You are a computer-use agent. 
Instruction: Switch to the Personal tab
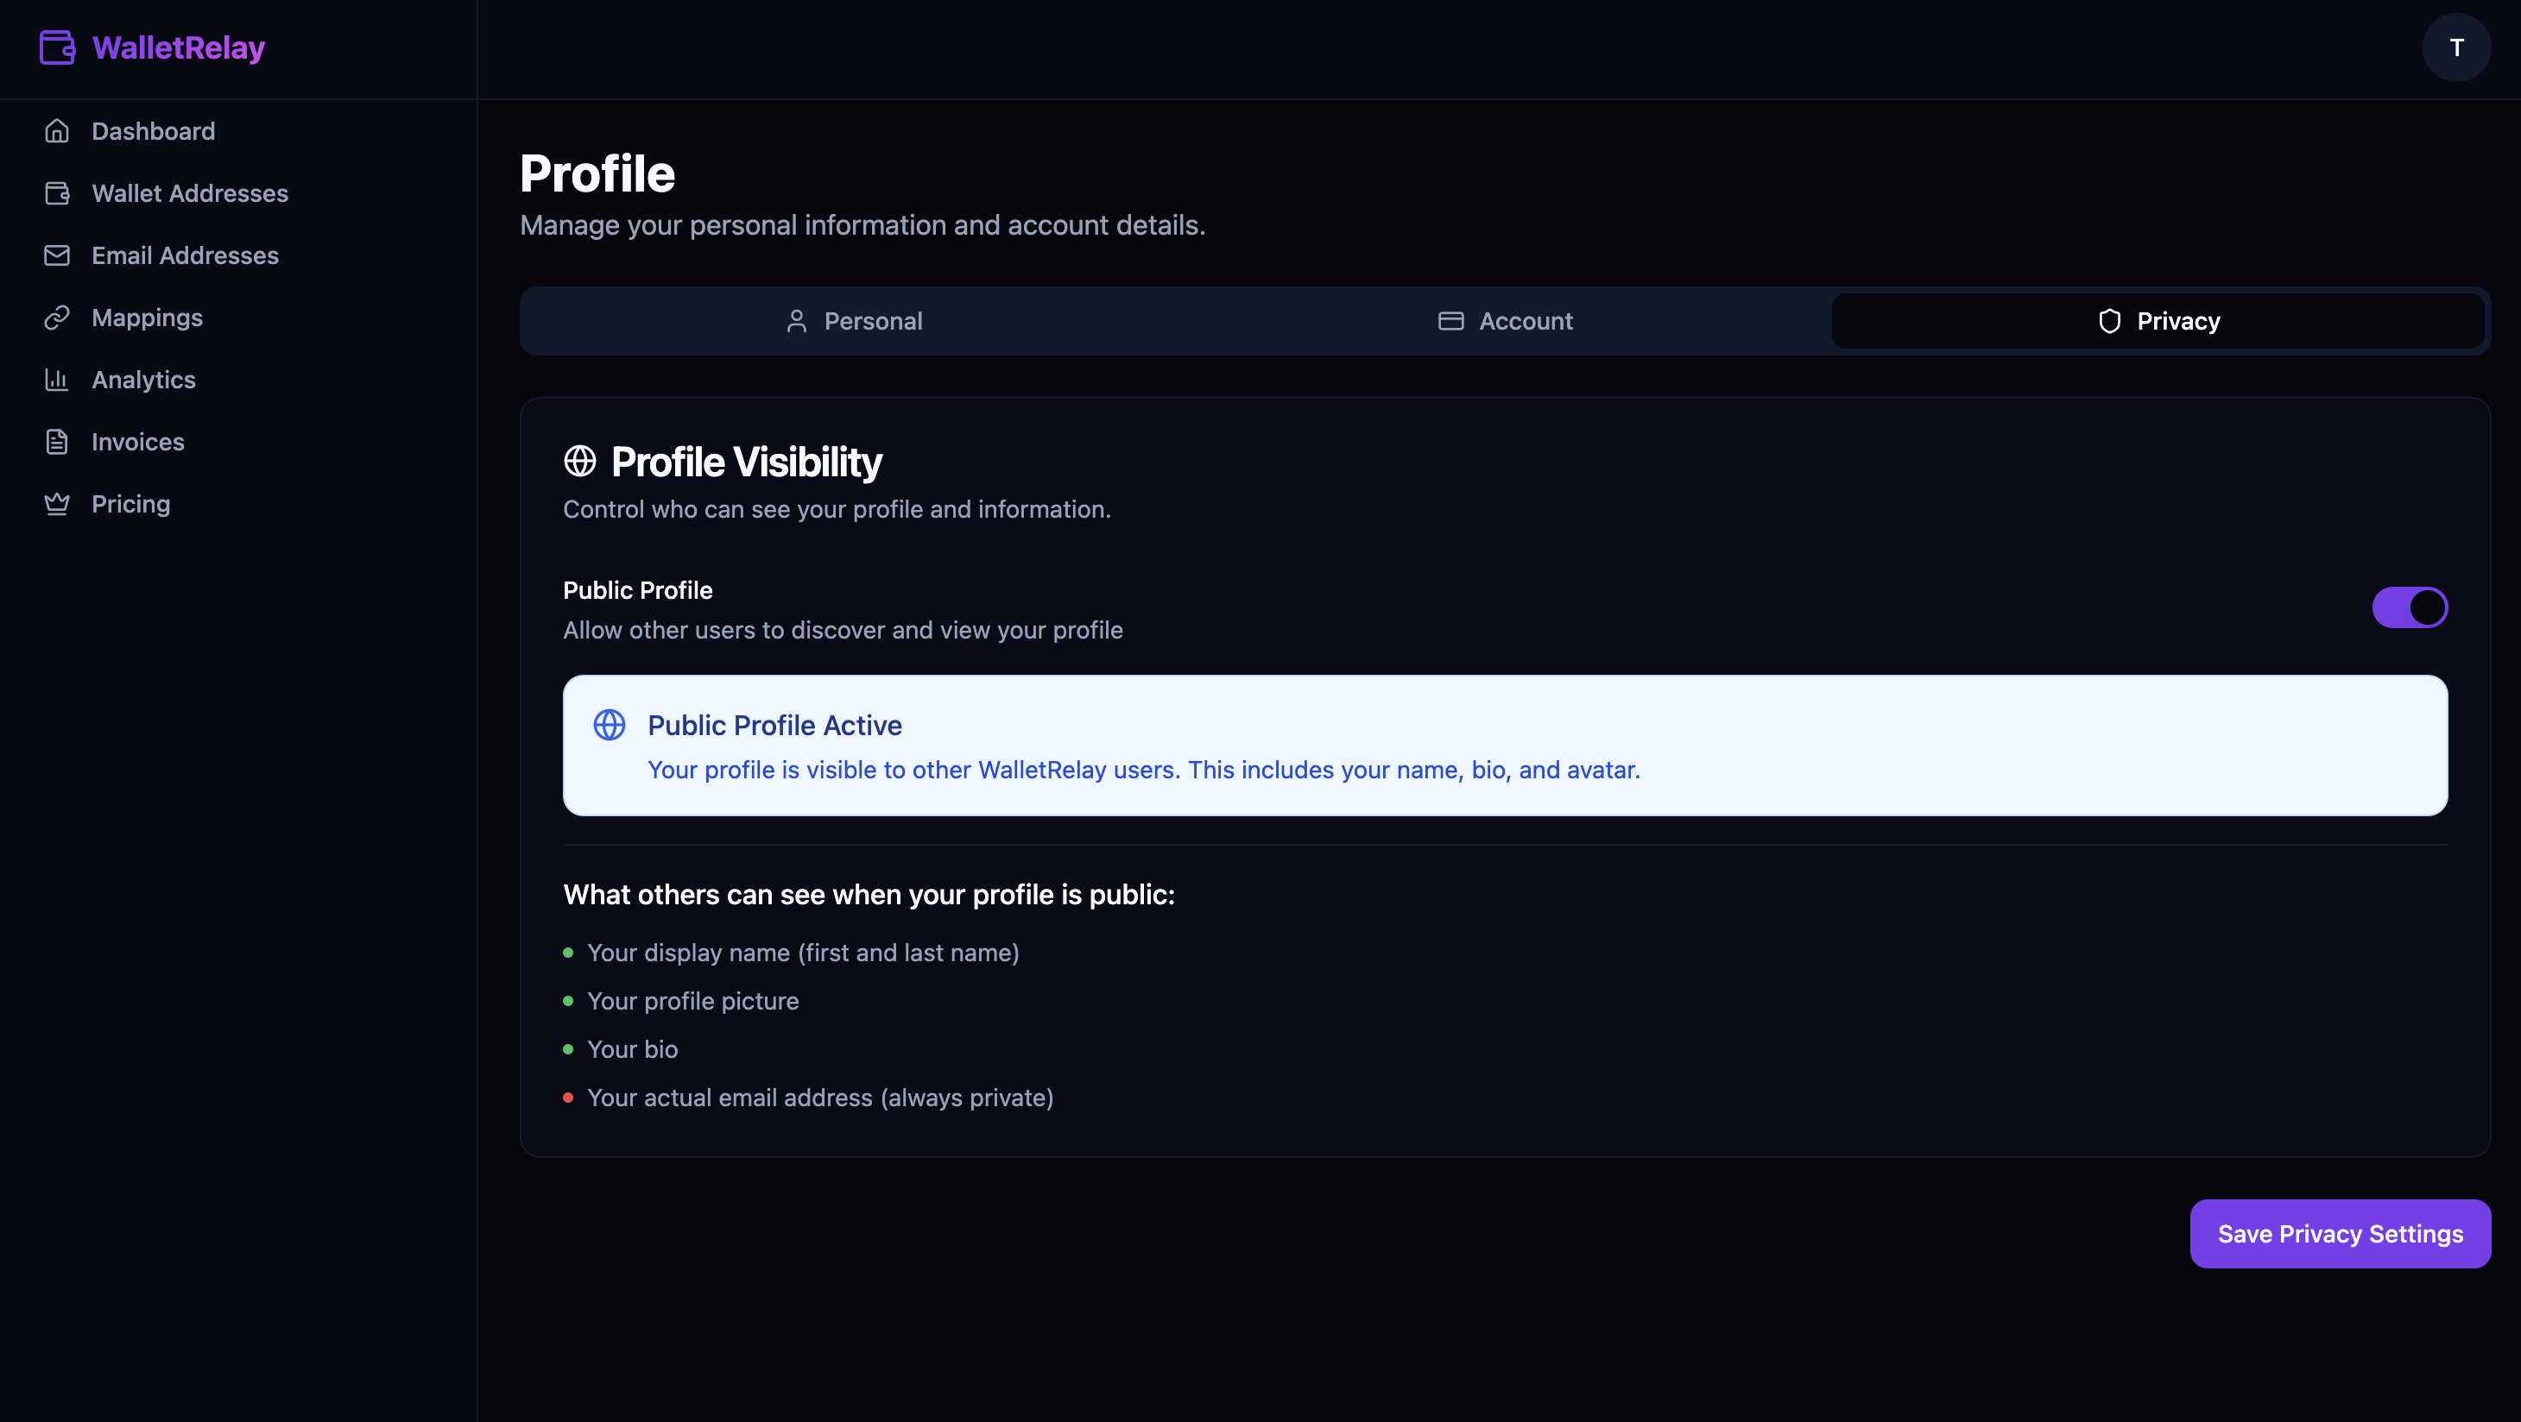[x=853, y=321]
